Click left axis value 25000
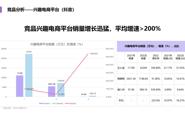The width and height of the screenshot is (185, 116). pyautogui.click(x=4, y=49)
